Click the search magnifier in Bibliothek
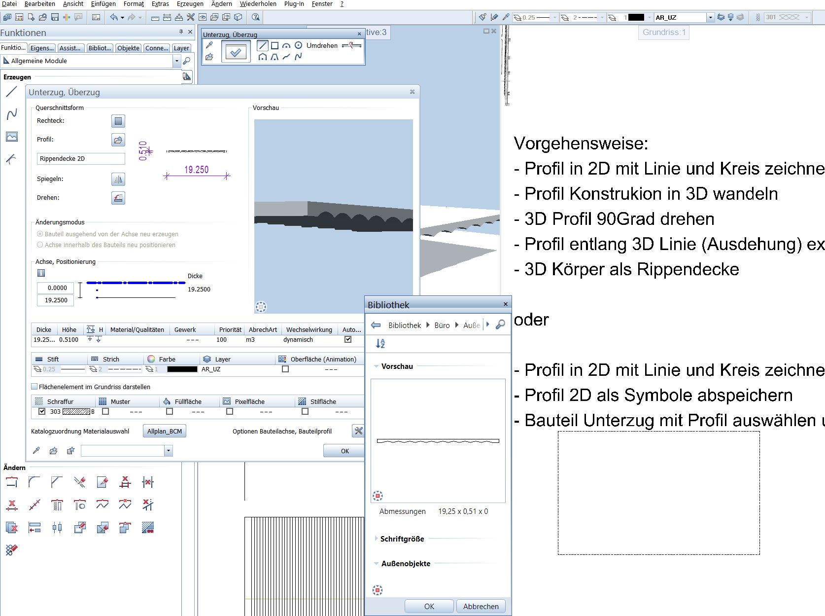The image size is (825, 616). click(x=500, y=325)
